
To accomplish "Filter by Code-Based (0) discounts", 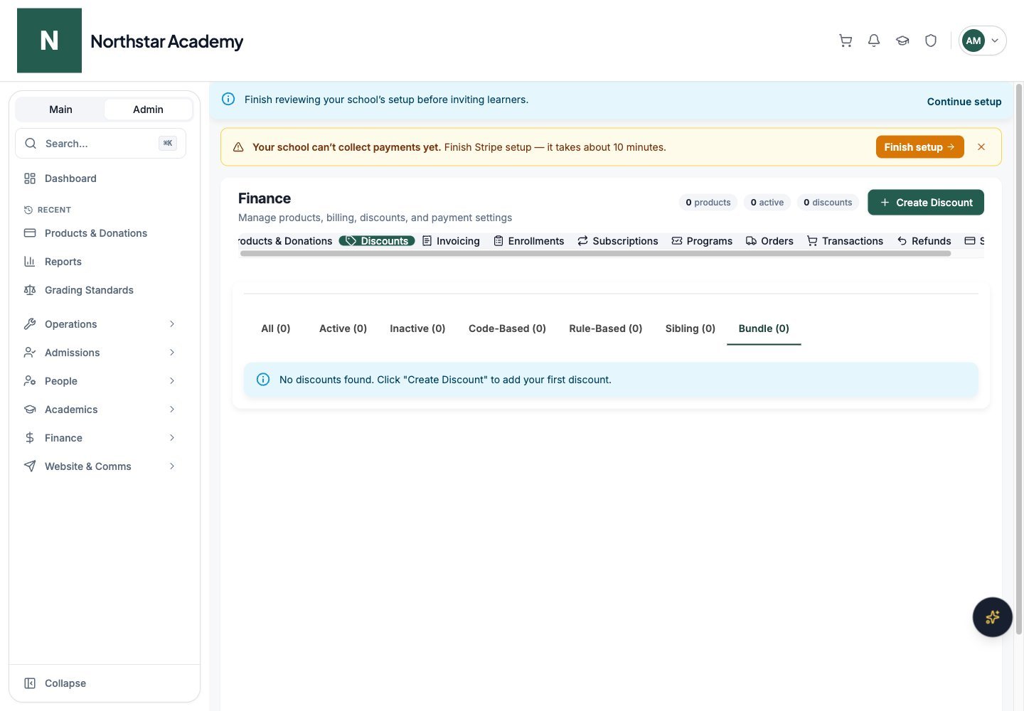I will [x=507, y=328].
